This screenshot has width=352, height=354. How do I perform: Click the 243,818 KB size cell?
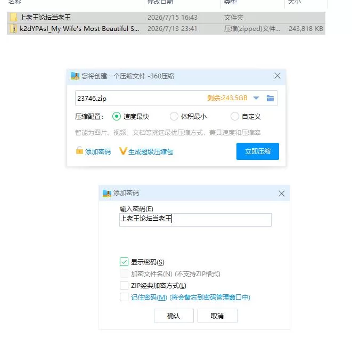click(306, 29)
